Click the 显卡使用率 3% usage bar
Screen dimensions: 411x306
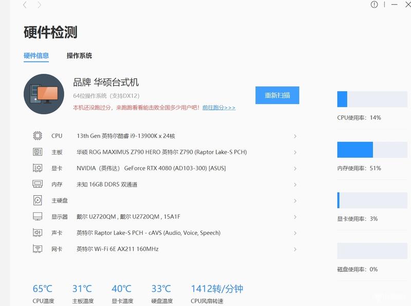click(372, 200)
